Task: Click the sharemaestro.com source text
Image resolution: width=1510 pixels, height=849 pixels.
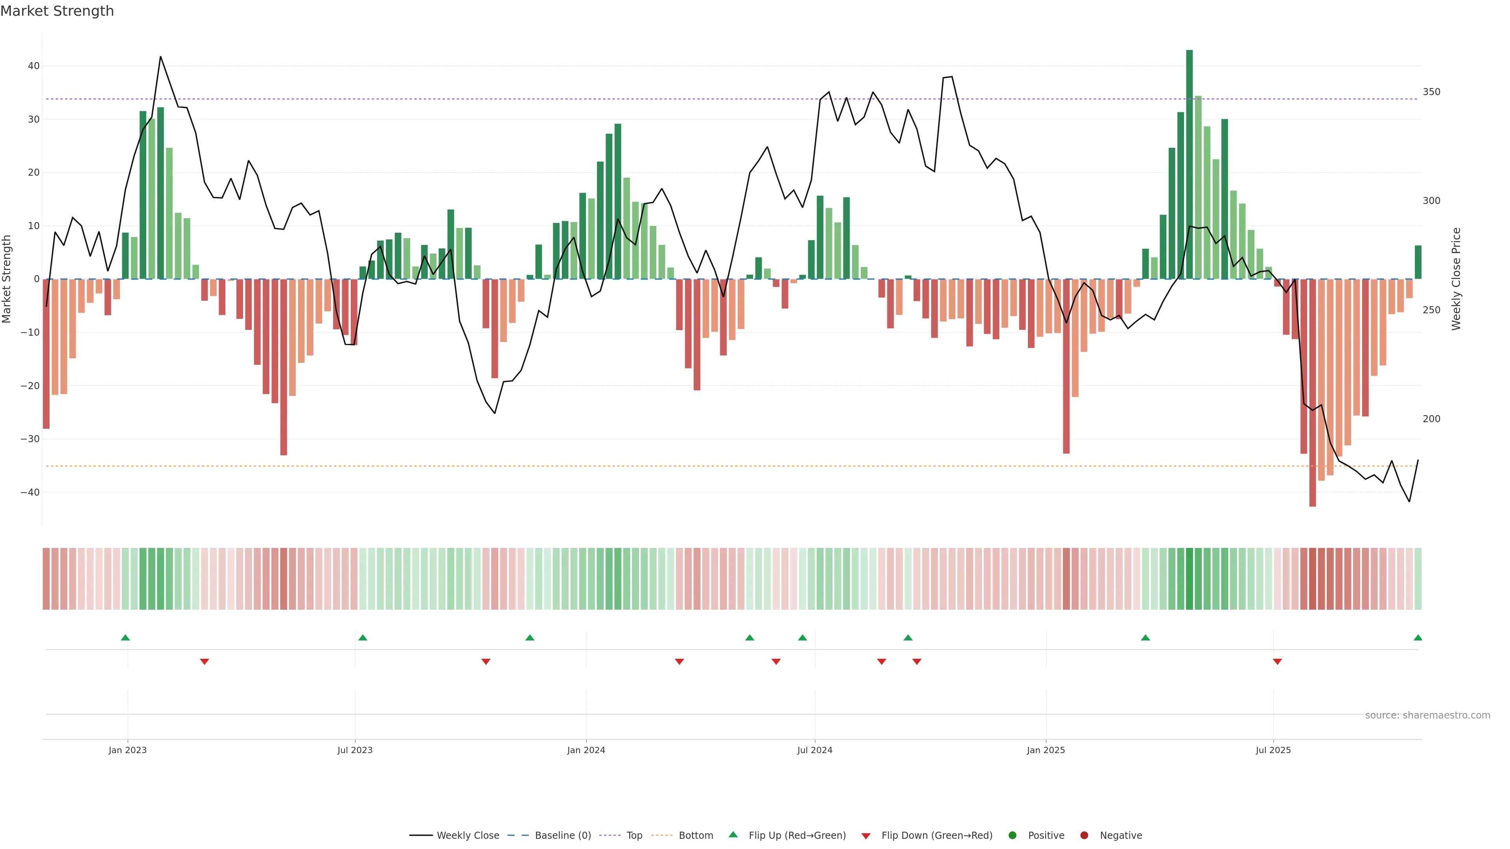Action: click(1427, 715)
